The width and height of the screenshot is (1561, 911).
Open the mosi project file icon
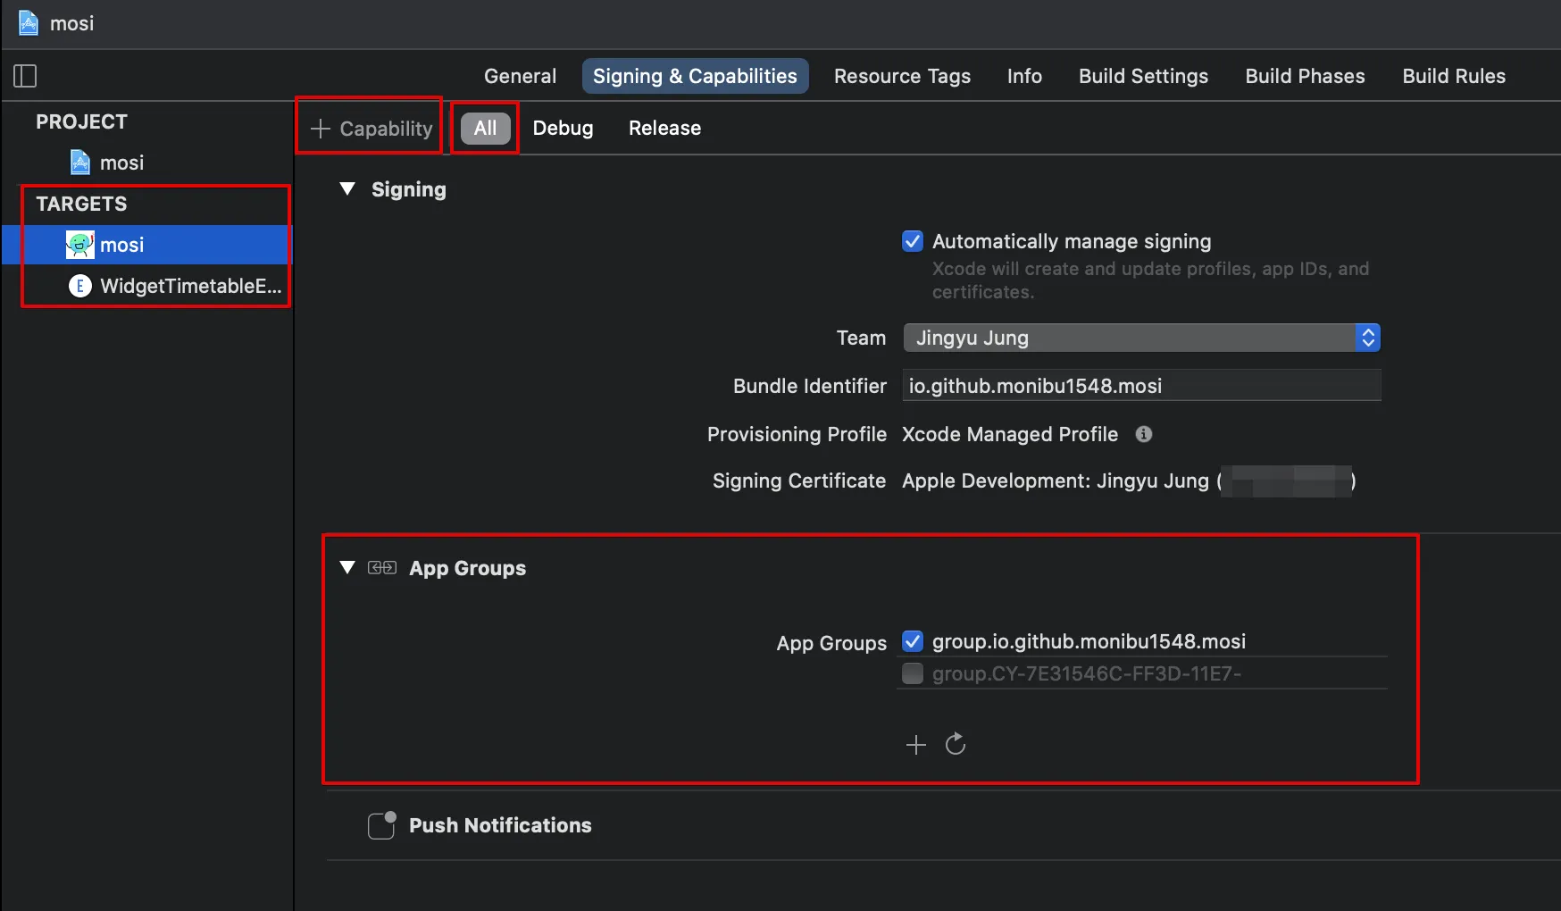click(80, 163)
